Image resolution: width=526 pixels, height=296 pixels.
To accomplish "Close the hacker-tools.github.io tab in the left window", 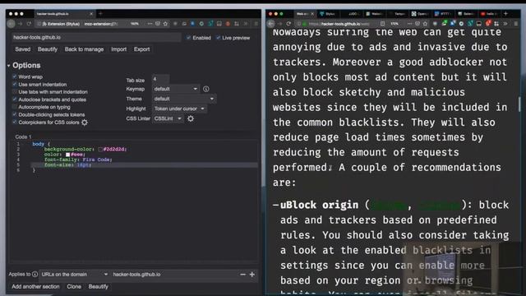I will [91, 14].
